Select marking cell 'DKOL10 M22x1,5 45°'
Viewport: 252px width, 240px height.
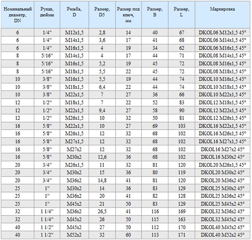pyautogui.click(x=223, y=95)
